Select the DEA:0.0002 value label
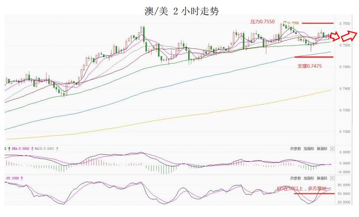359x217 pixels. pos(21,149)
